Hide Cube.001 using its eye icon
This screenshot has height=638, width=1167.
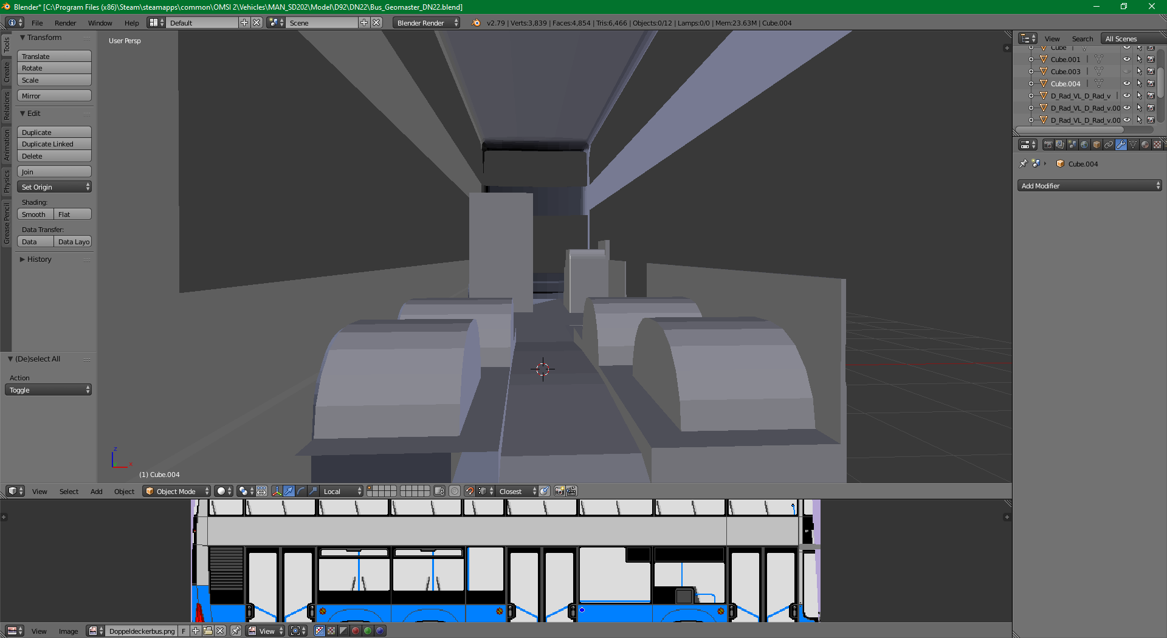point(1126,60)
